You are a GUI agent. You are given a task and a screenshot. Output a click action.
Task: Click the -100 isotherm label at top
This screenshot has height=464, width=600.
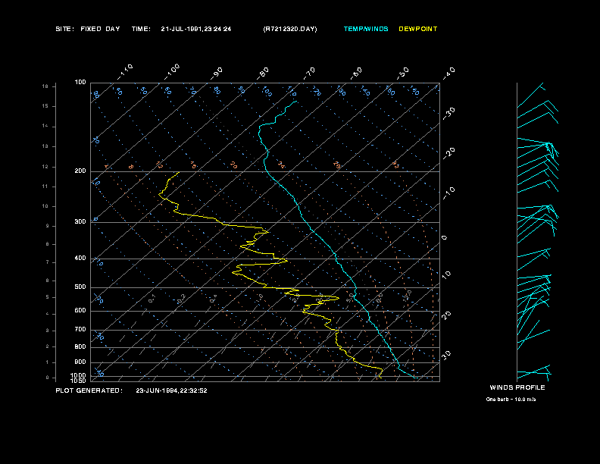pos(172,72)
